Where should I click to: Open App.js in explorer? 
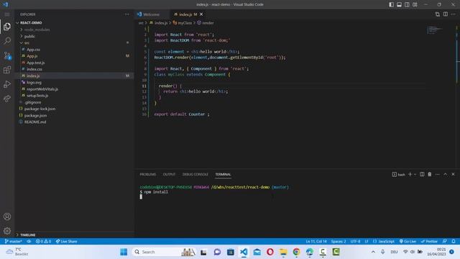[x=32, y=56]
